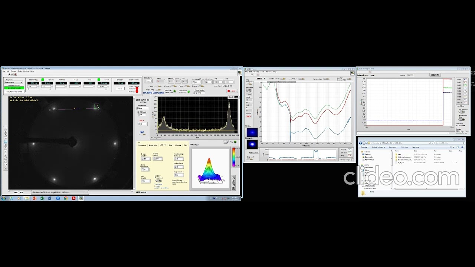The height and width of the screenshot is (267, 475).
Task: Click the Present curve legend icon
Action: (350, 150)
